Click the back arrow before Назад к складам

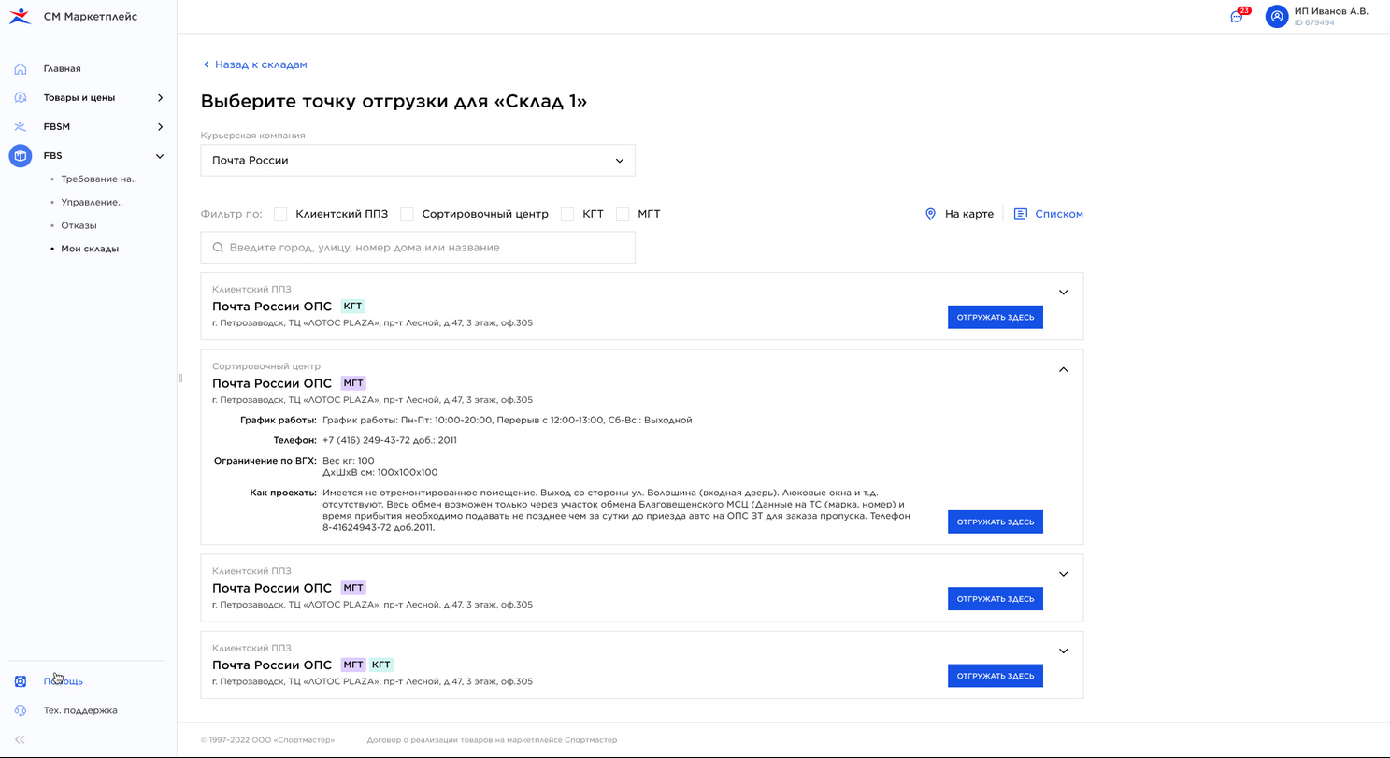(x=207, y=64)
